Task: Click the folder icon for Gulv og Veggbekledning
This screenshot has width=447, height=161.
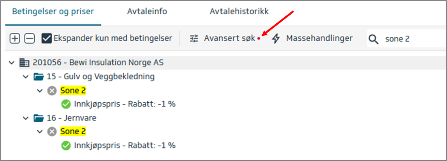Action: coord(38,77)
